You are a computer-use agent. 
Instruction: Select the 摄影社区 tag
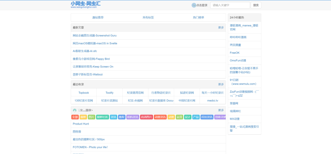(102, 117)
